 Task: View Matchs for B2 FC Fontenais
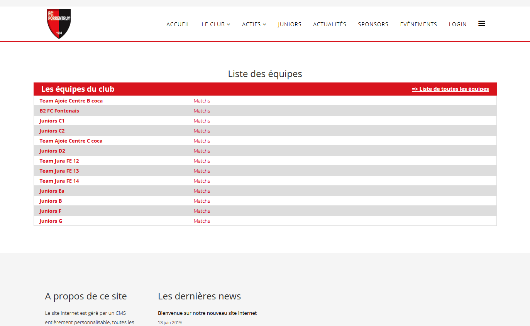pyautogui.click(x=202, y=111)
